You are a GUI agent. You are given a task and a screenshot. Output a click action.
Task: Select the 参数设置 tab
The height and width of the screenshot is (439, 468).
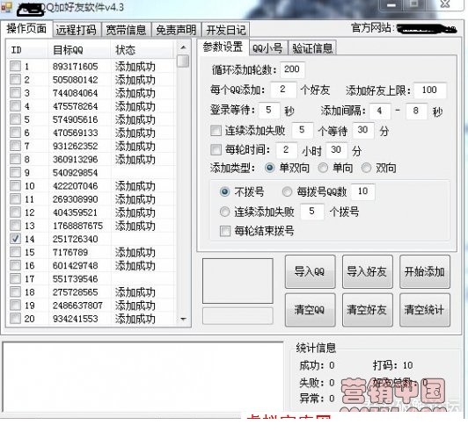tap(223, 47)
